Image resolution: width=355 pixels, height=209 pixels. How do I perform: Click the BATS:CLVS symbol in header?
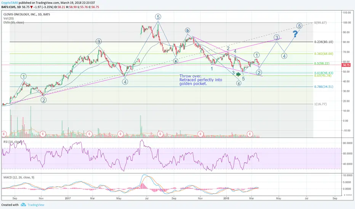click(9, 7)
